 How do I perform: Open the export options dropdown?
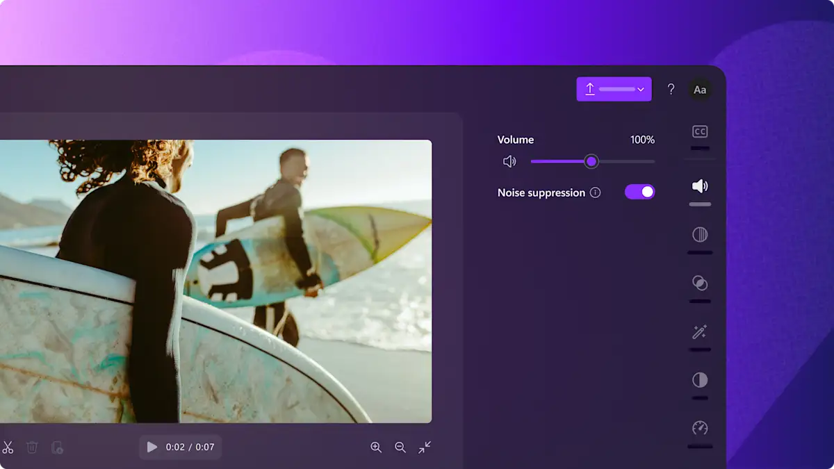[x=641, y=89]
